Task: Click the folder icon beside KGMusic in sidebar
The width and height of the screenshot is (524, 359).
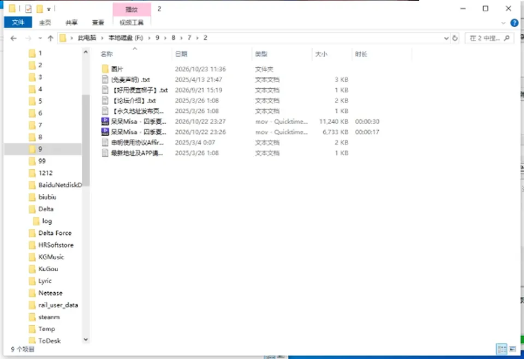Action: point(32,257)
